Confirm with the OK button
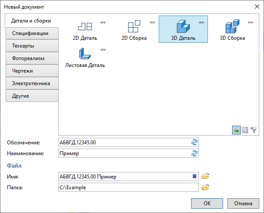This screenshot has width=264, height=213. pyautogui.click(x=207, y=203)
